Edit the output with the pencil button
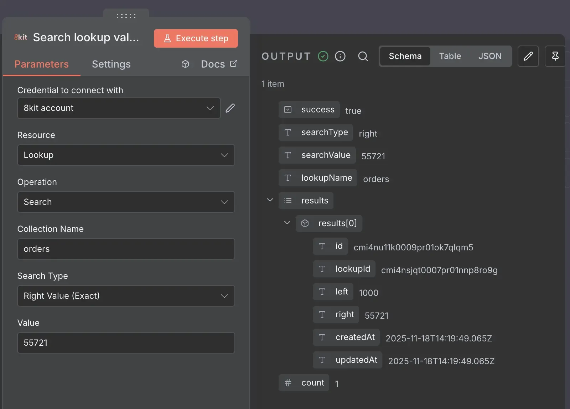This screenshot has height=409, width=570. (x=528, y=56)
